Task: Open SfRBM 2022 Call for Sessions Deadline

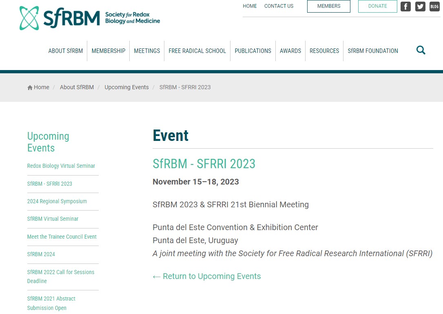Action: 61,277
